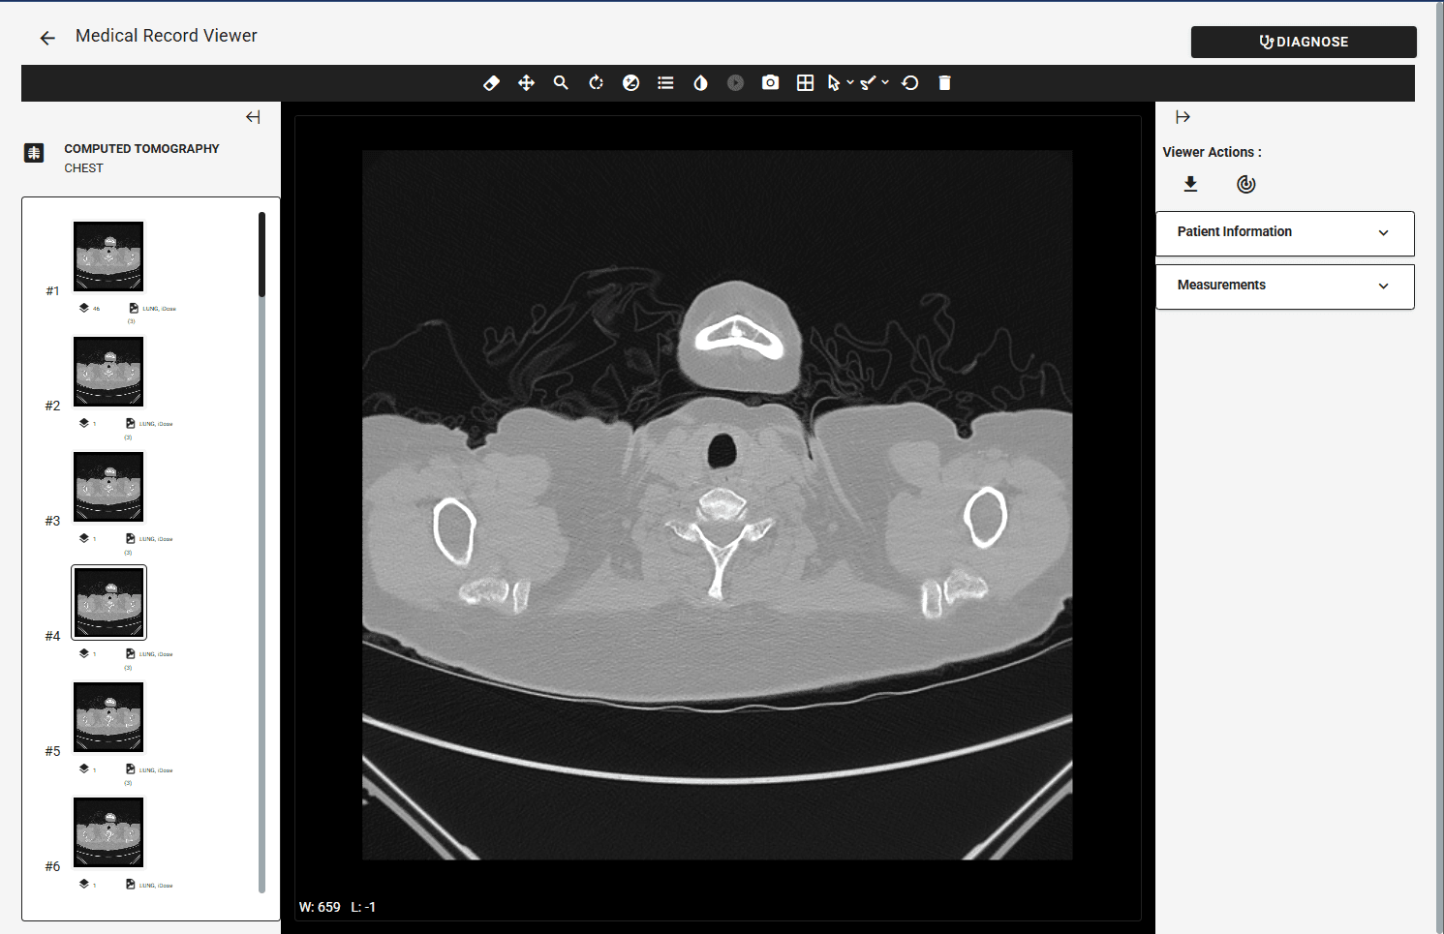Click the CT chest image in the viewport
Screen dimensions: 1444x934
point(718,504)
